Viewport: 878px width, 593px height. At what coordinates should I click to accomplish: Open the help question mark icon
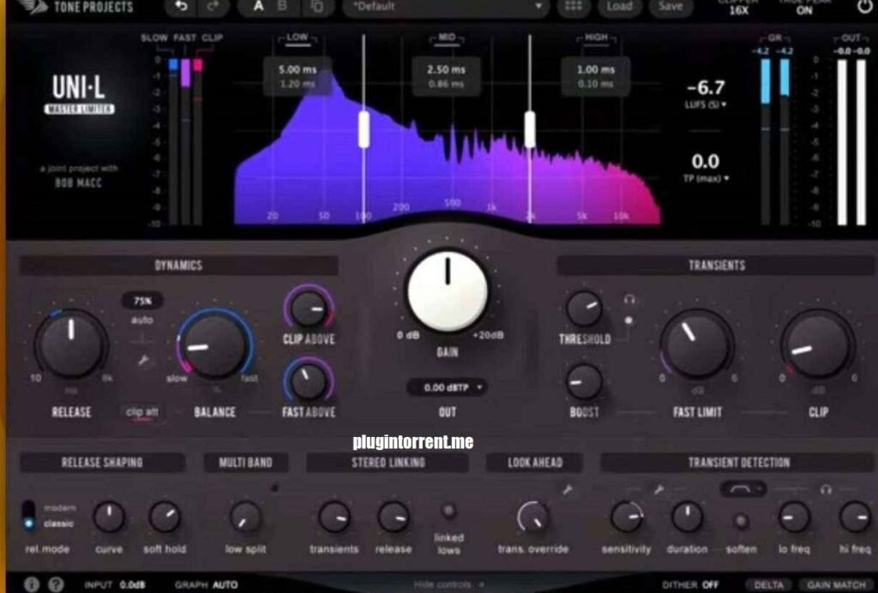(x=56, y=584)
